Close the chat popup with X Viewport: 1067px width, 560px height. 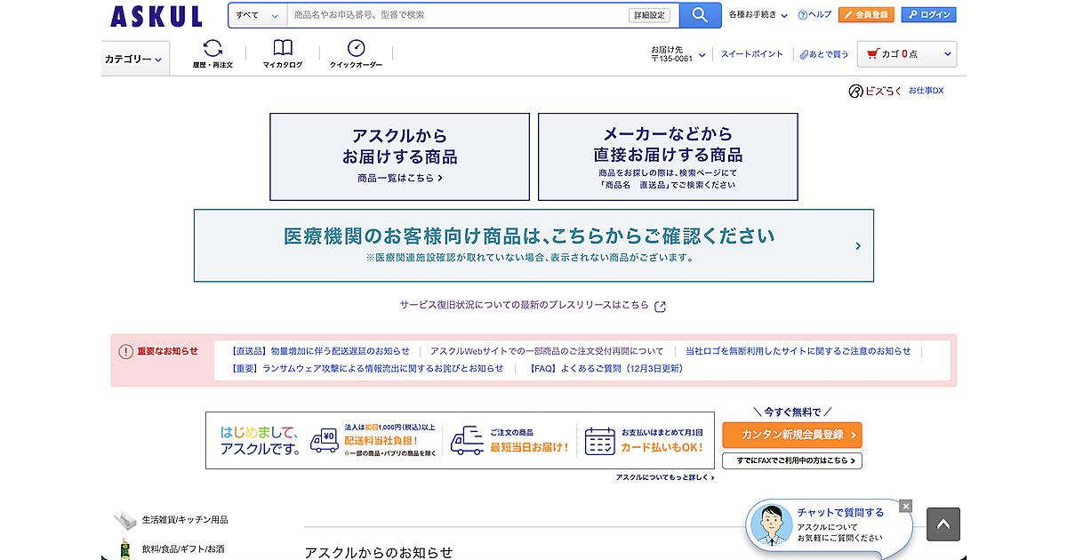pyautogui.click(x=905, y=506)
